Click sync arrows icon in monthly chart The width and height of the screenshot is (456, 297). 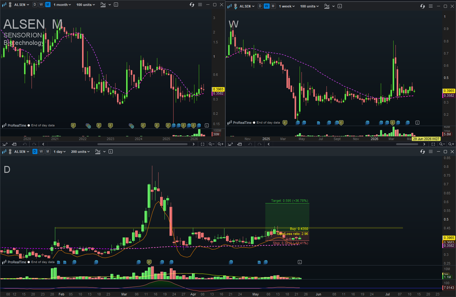(192, 5)
